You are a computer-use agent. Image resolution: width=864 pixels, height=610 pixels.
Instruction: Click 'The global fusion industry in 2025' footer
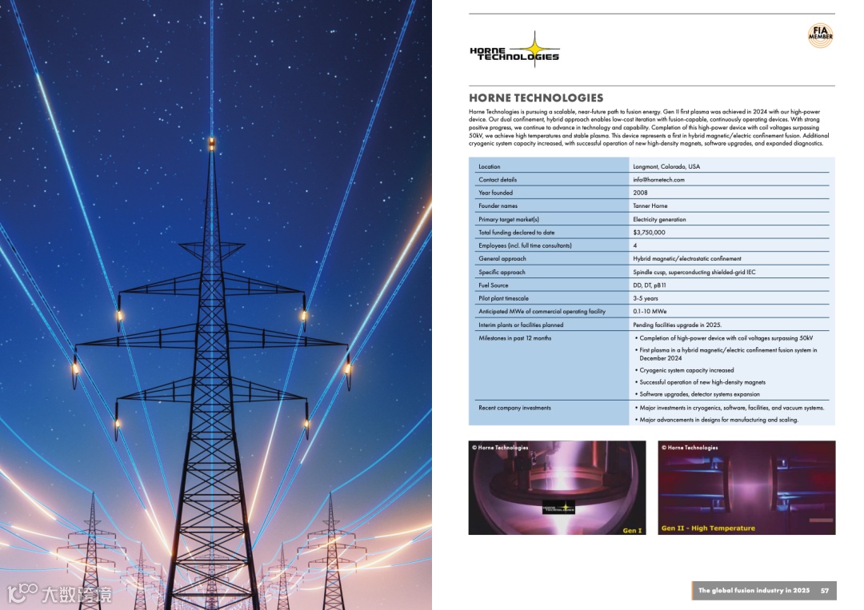coord(754,590)
